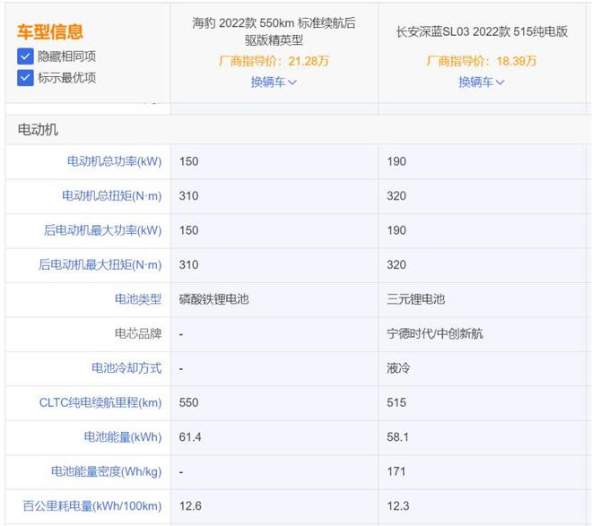Select the 三元锂电池 cell
592x526 pixels.
pos(415,299)
